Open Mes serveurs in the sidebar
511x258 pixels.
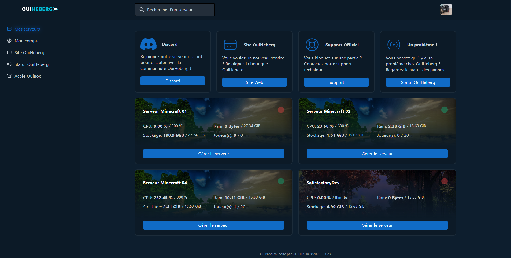(x=27, y=29)
